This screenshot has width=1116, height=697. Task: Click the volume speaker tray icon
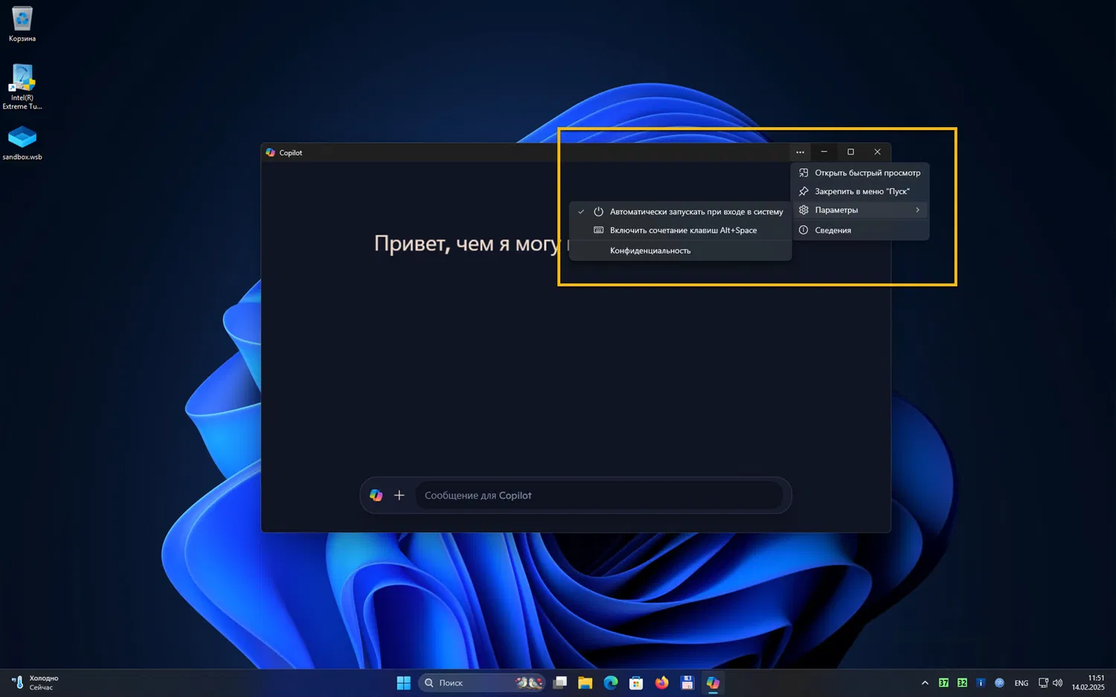coord(1057,683)
